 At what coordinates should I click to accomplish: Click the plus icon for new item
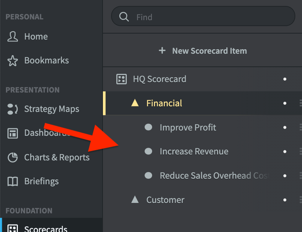162,51
